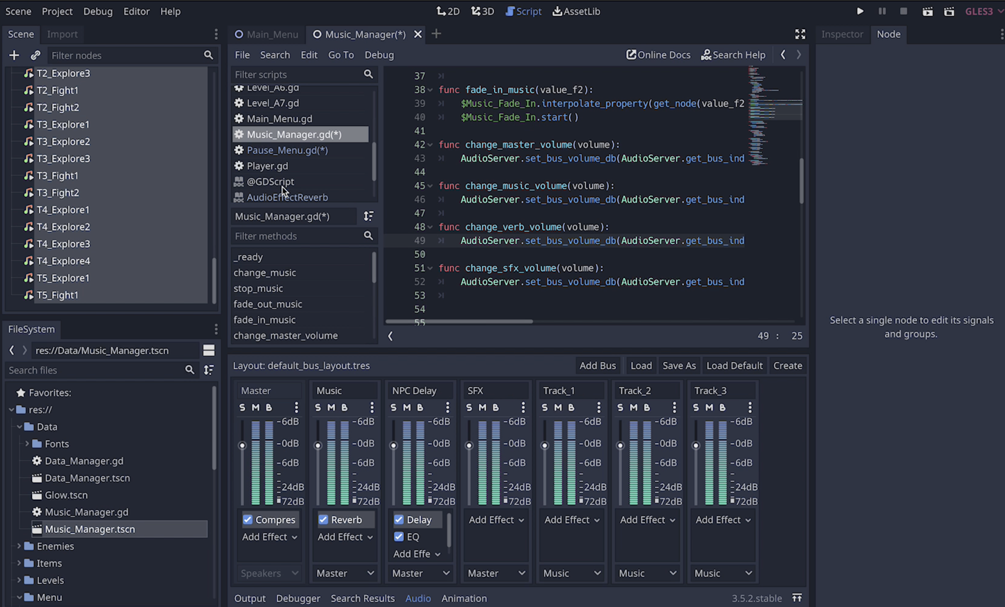Screen dimensions: 1005x607
Task: Open the Online Docs link
Action: (658, 55)
